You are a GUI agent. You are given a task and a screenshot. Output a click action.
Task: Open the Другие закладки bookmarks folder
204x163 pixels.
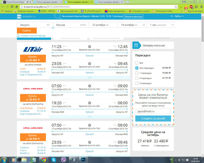(x=194, y=11)
